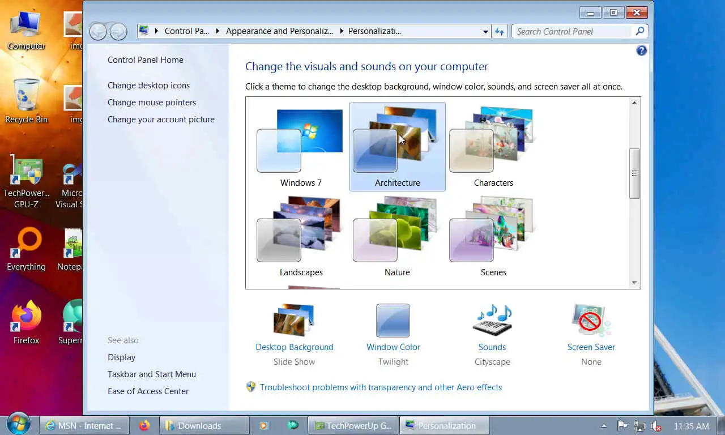
Task: Open Troubleshoot problems with transparency link
Action: pos(381,387)
